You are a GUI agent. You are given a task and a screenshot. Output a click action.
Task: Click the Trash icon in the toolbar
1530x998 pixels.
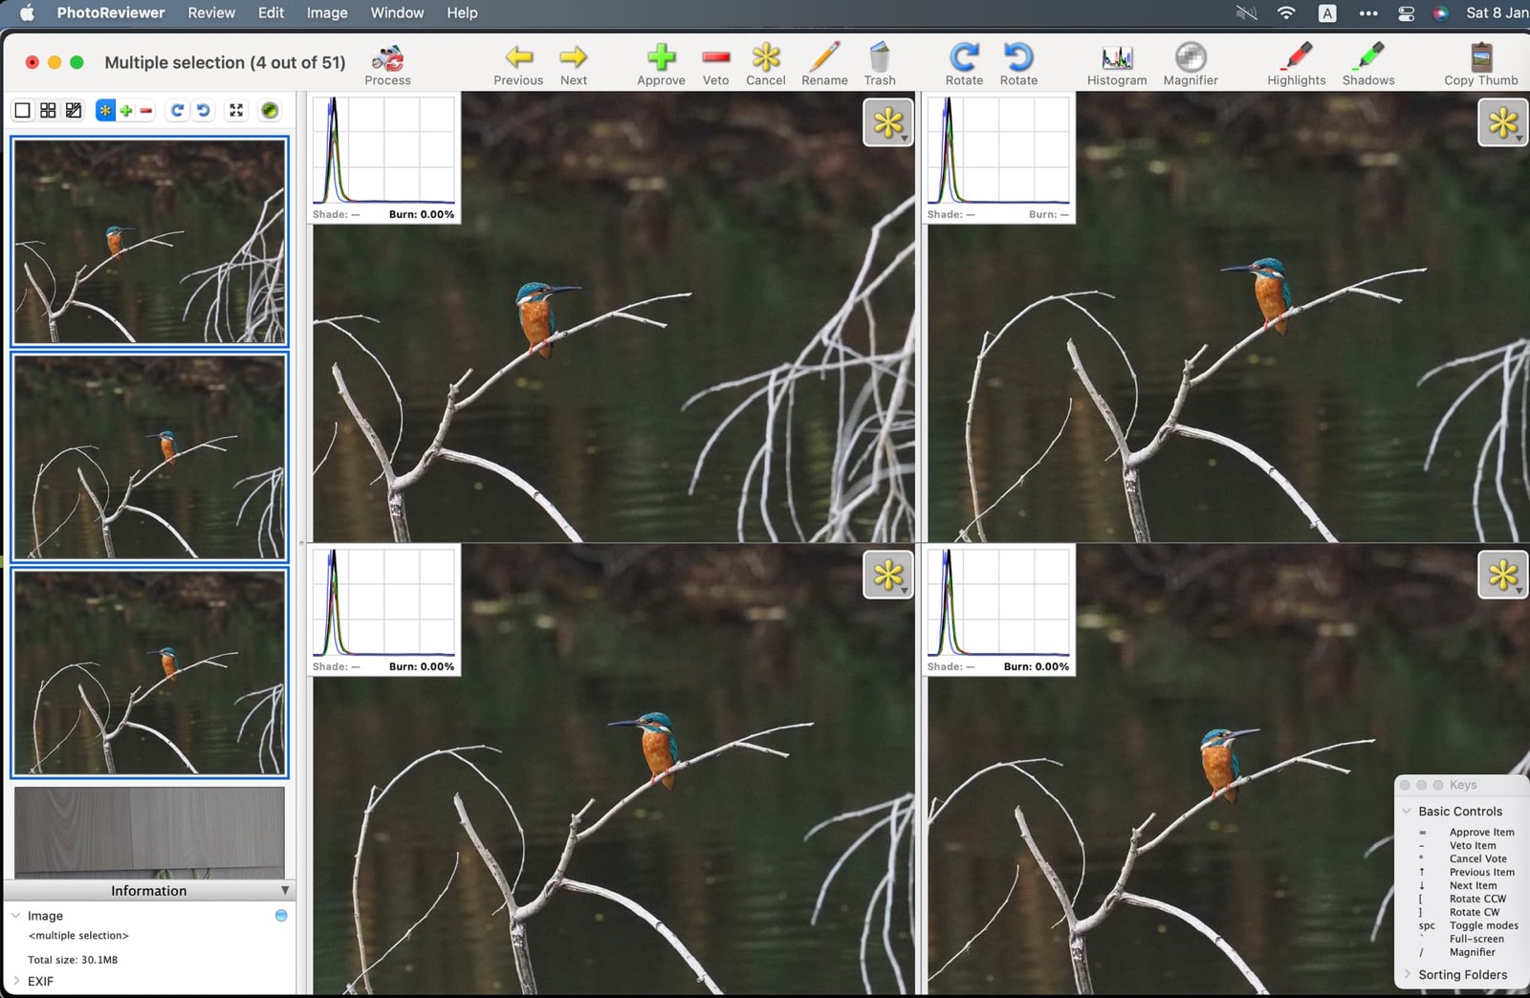point(879,59)
